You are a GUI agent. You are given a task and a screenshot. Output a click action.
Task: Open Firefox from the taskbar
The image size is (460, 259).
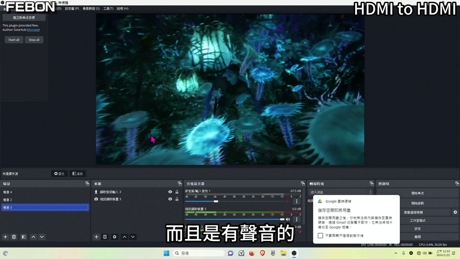click(252, 253)
